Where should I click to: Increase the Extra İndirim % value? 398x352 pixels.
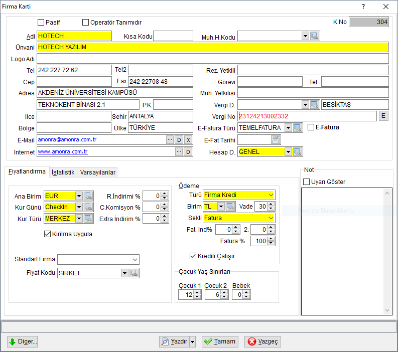tap(165, 216)
